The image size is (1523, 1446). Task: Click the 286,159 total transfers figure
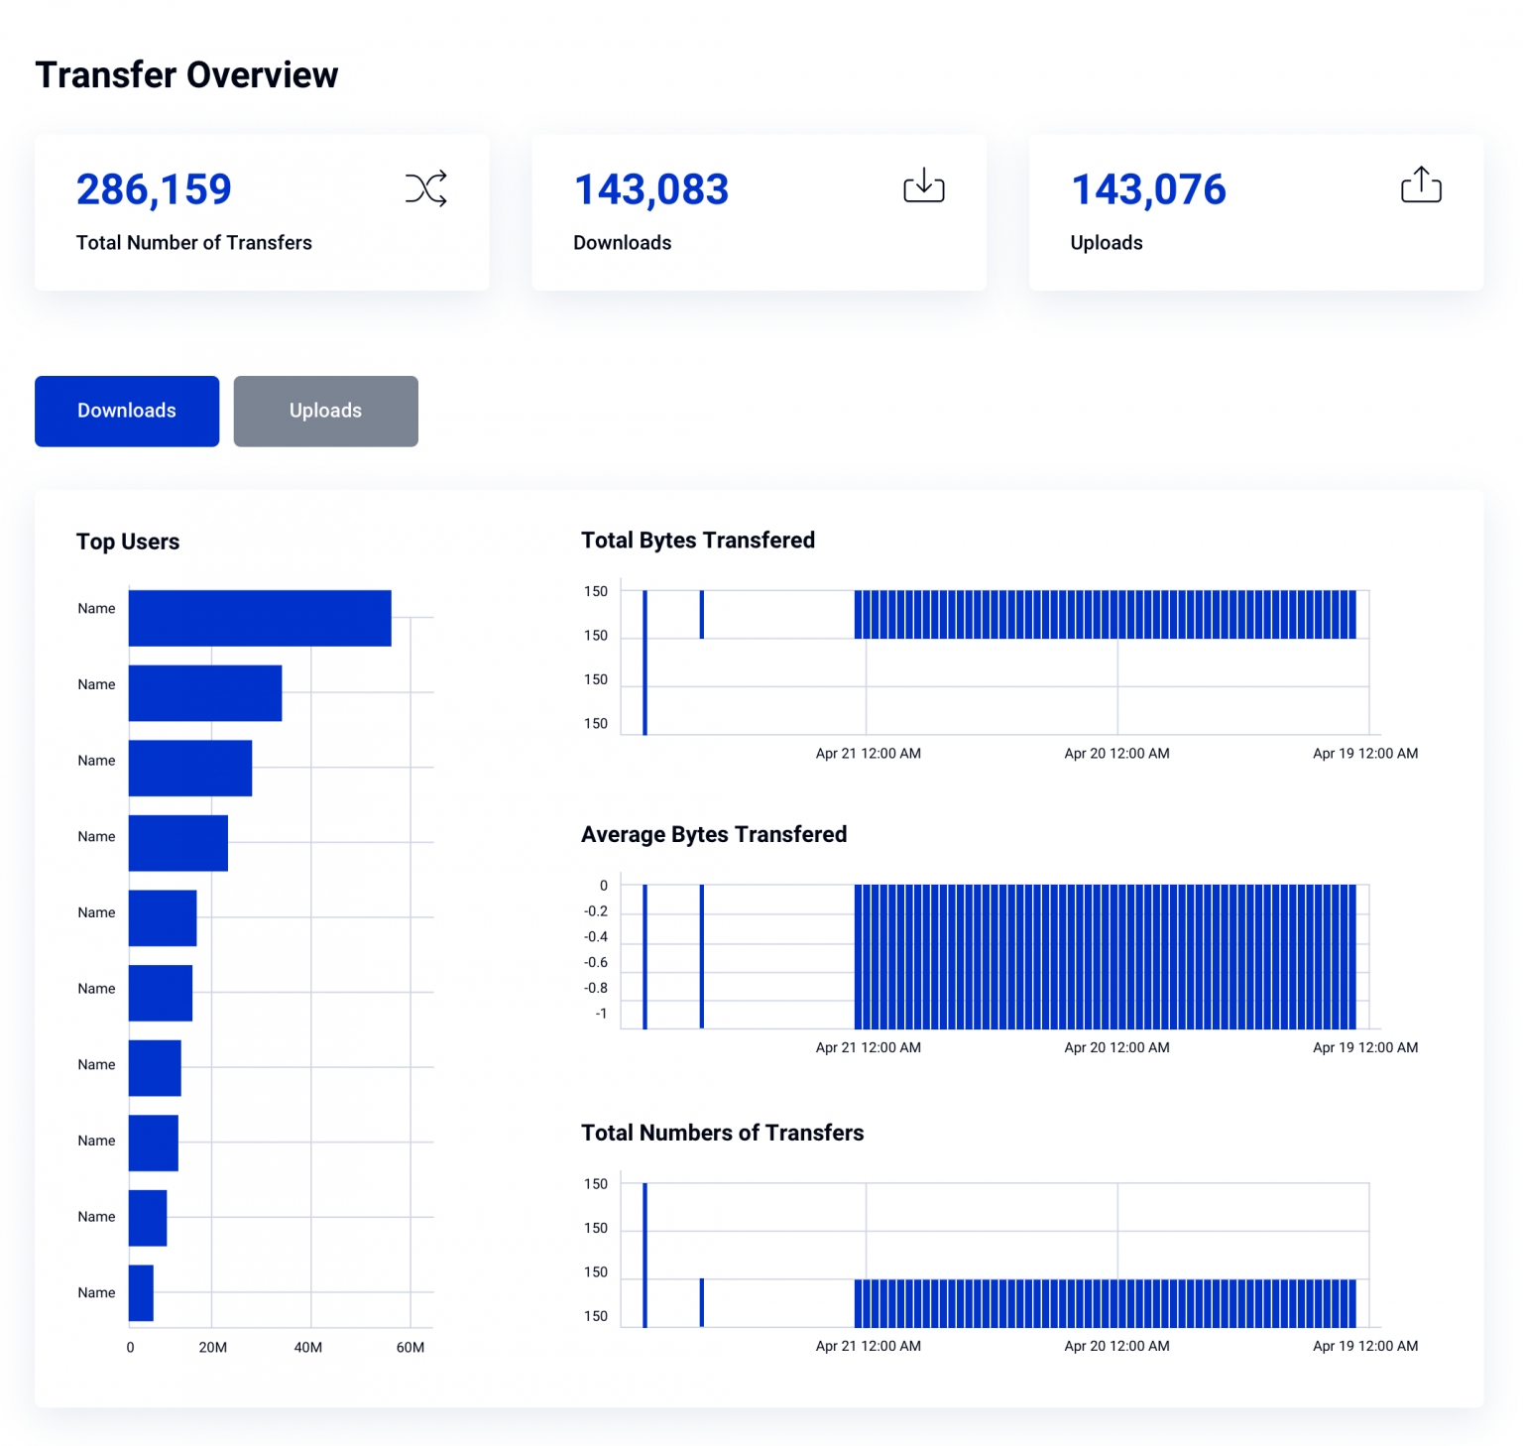click(154, 189)
